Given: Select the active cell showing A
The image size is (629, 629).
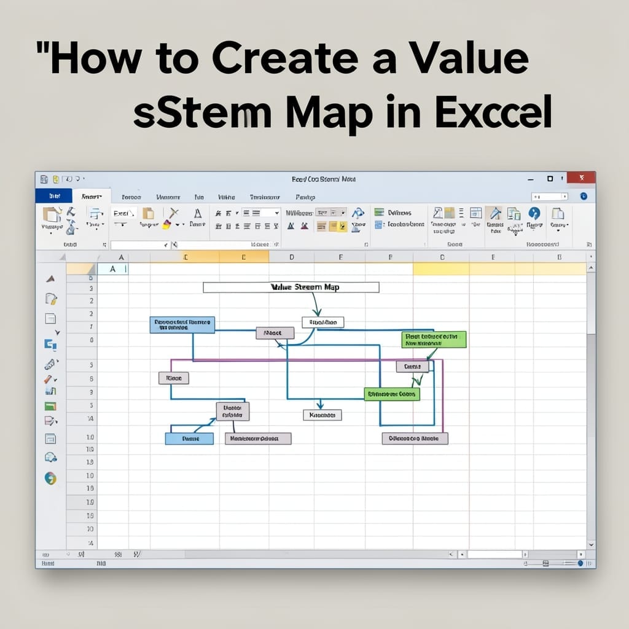Looking at the screenshot, I should click(113, 269).
